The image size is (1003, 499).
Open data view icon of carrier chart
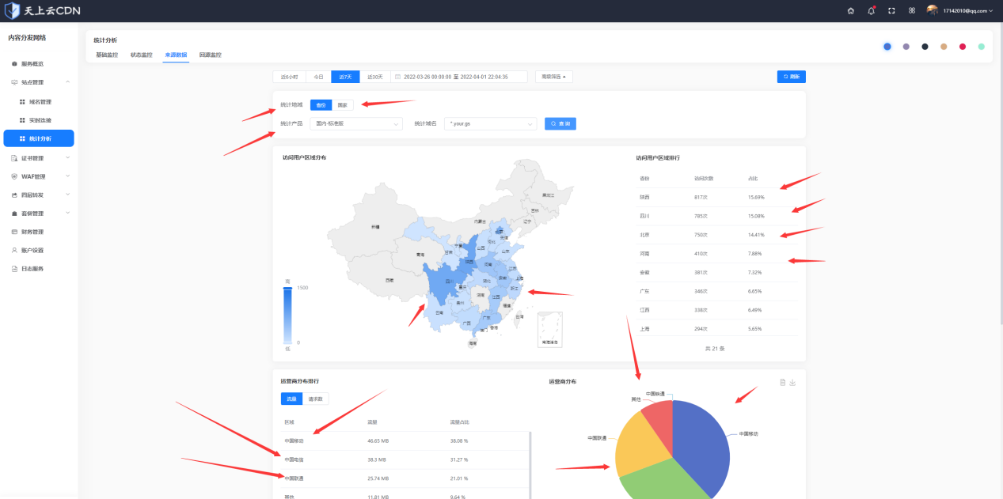pos(782,383)
